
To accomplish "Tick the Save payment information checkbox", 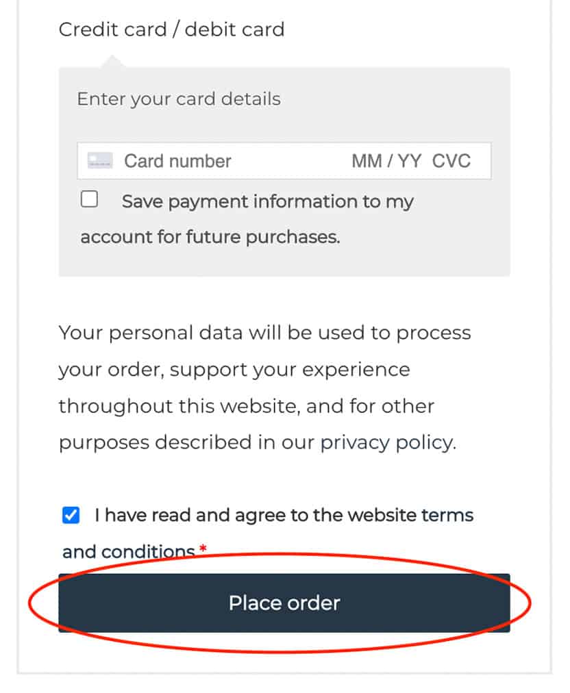I will [89, 199].
